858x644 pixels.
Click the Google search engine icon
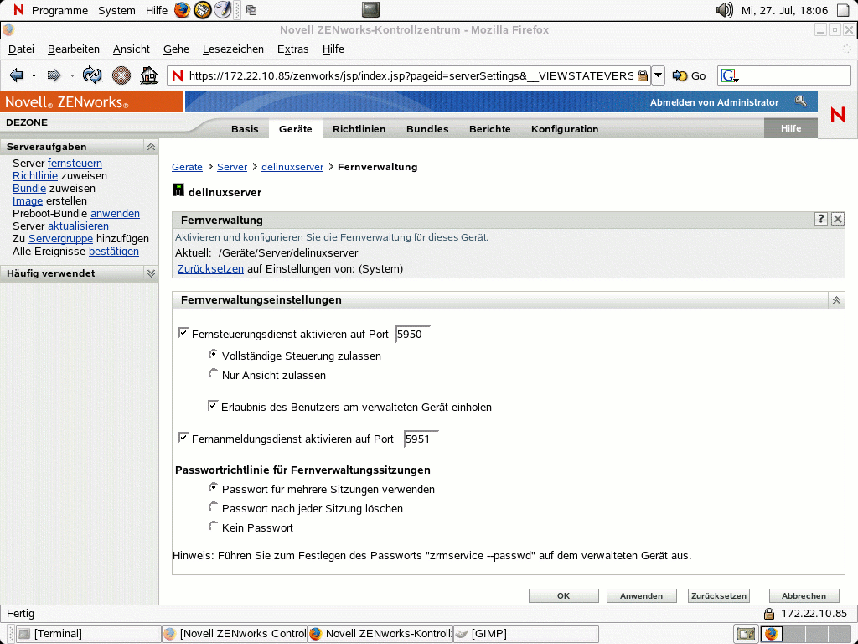[x=730, y=75]
